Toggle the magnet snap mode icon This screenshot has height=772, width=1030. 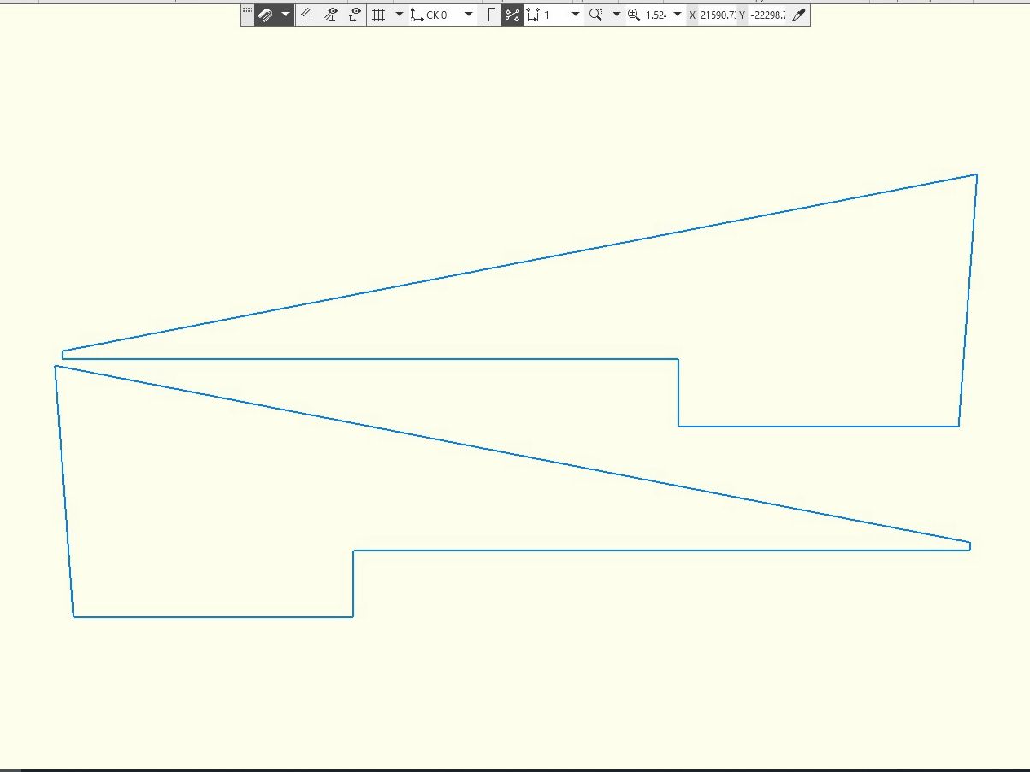265,15
